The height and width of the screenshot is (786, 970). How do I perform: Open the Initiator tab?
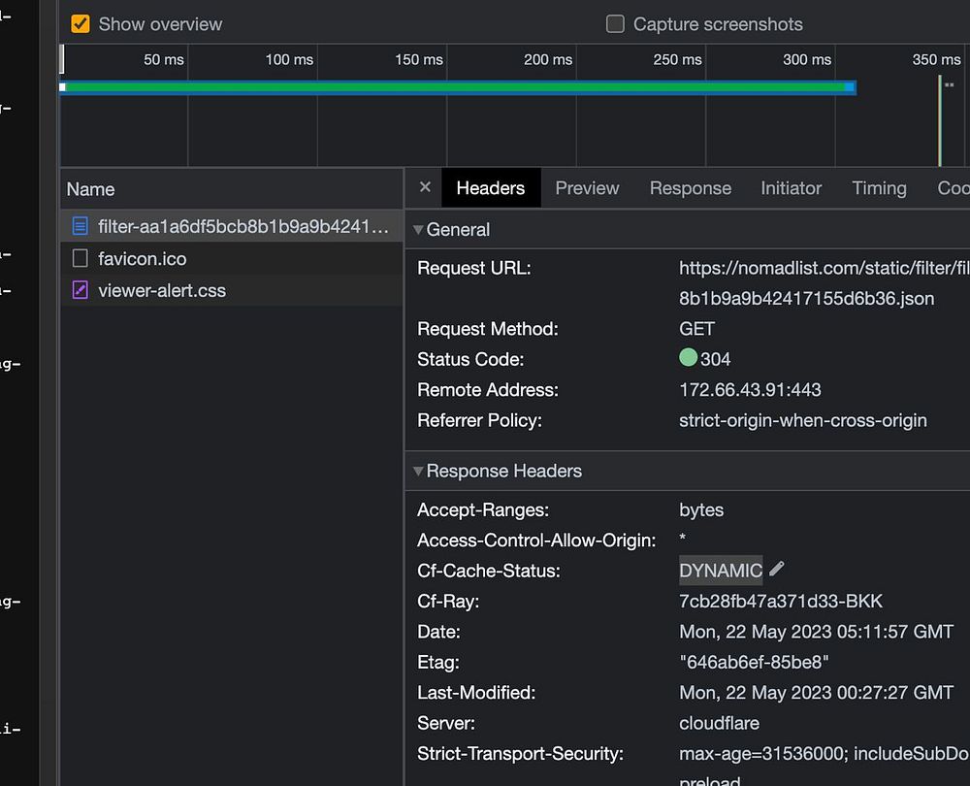tap(791, 188)
